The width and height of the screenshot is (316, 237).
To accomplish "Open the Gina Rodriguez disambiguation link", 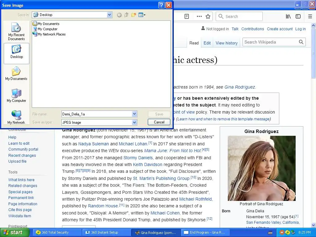I will coord(239,87).
